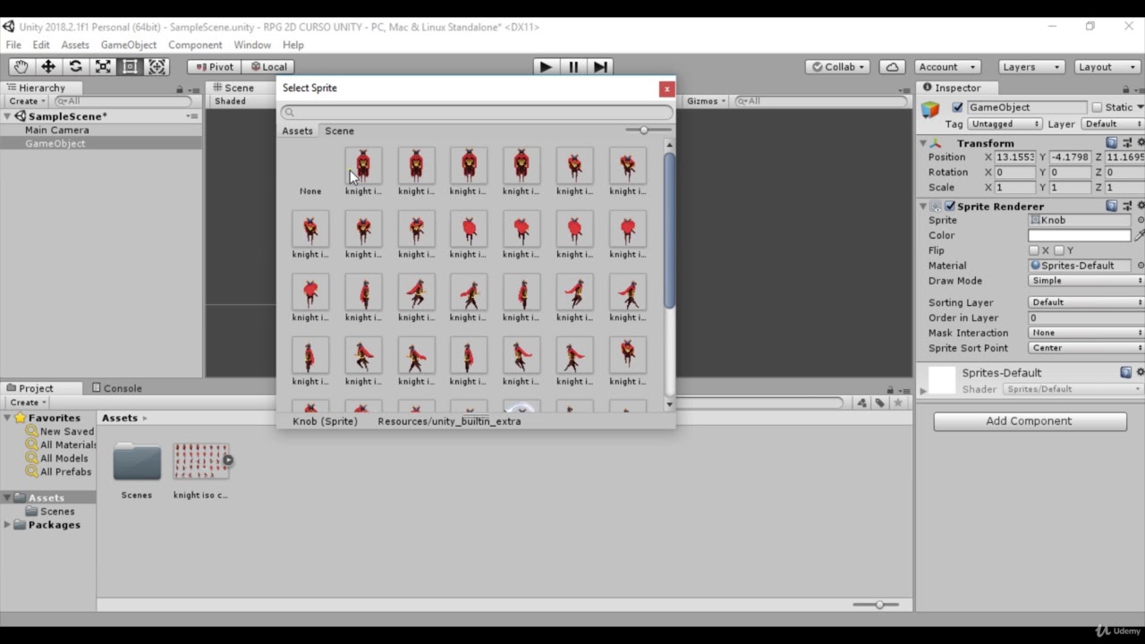Screen dimensions: 1145x644
Task: Toggle the Static checkbox
Action: 1097,107
